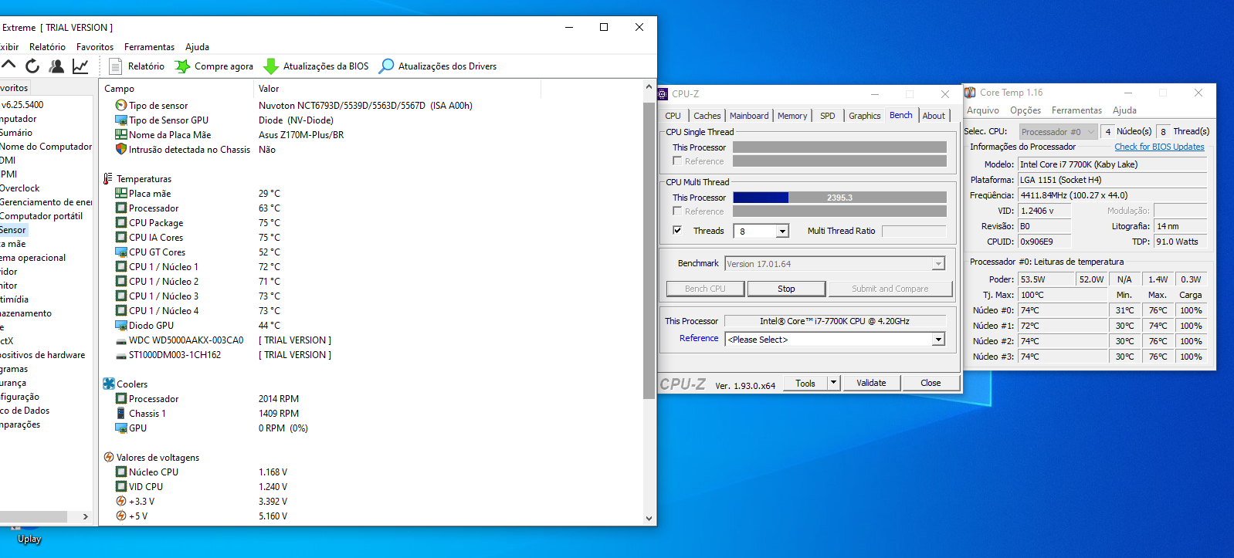The width and height of the screenshot is (1234, 558).
Task: Select the Intrusão detectada shield icon
Action: tap(121, 150)
